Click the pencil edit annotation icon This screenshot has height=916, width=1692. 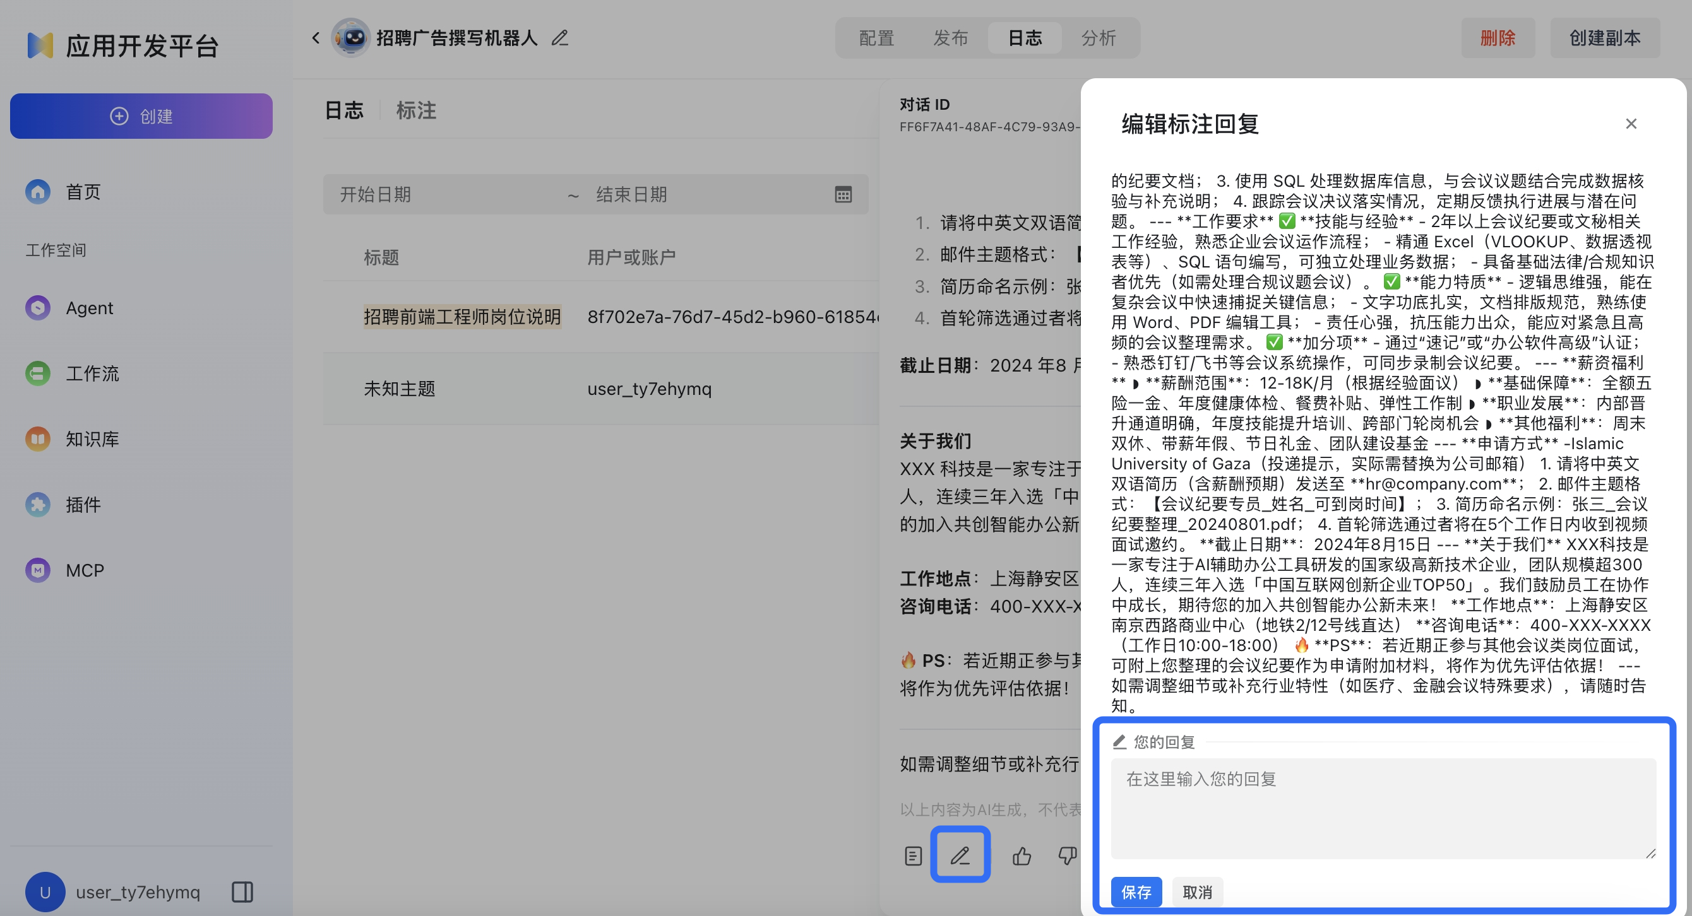click(960, 855)
